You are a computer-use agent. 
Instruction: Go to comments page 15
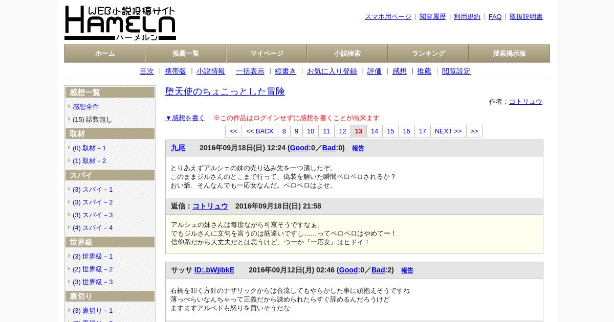[390, 131]
